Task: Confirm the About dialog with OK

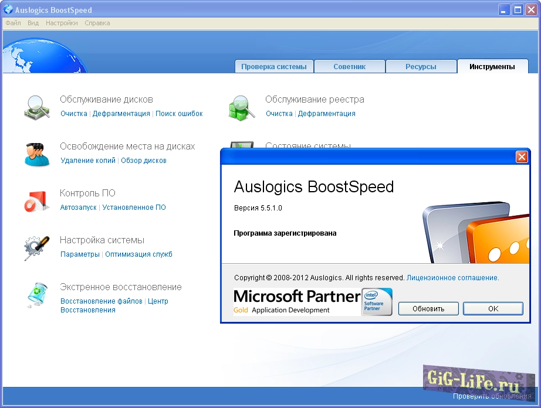Action: (493, 308)
